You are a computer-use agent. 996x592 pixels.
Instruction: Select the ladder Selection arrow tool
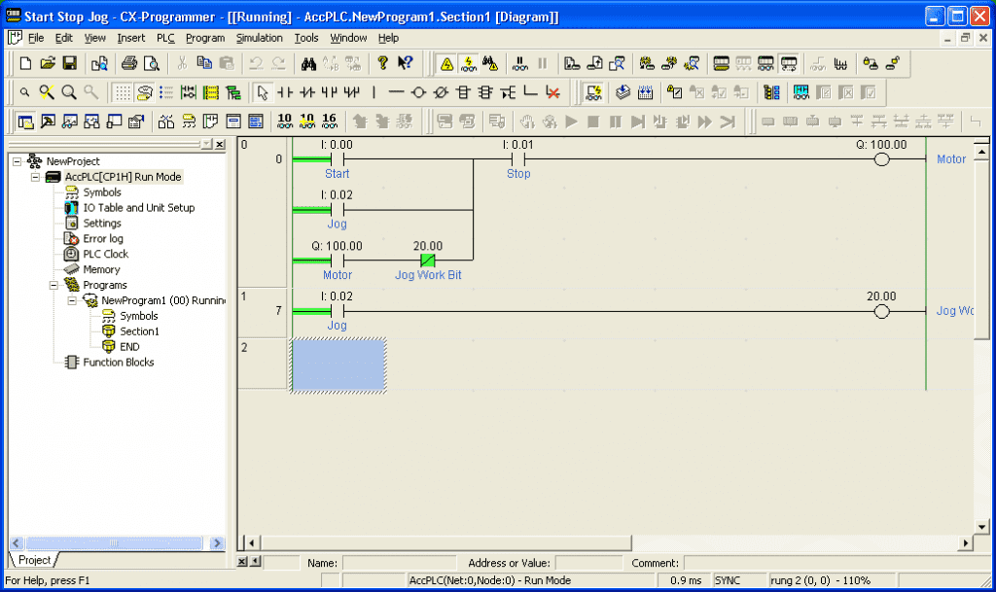tap(264, 92)
